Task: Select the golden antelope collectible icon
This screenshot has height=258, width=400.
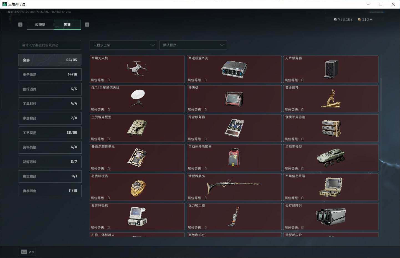Action: point(331,99)
